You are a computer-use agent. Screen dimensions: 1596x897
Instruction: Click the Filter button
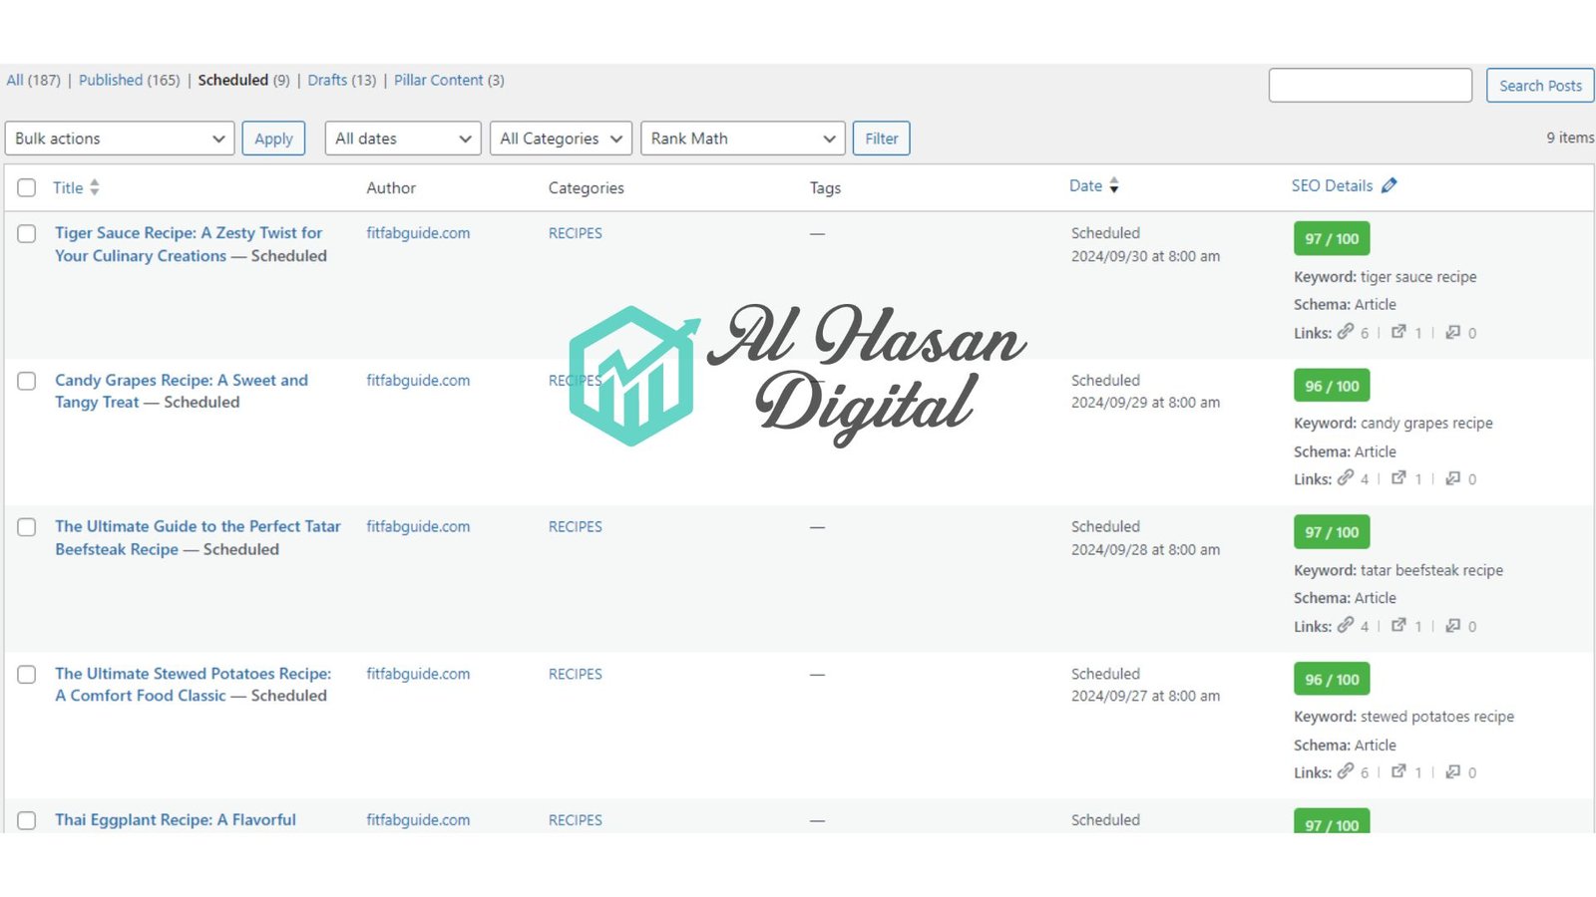pos(882,139)
